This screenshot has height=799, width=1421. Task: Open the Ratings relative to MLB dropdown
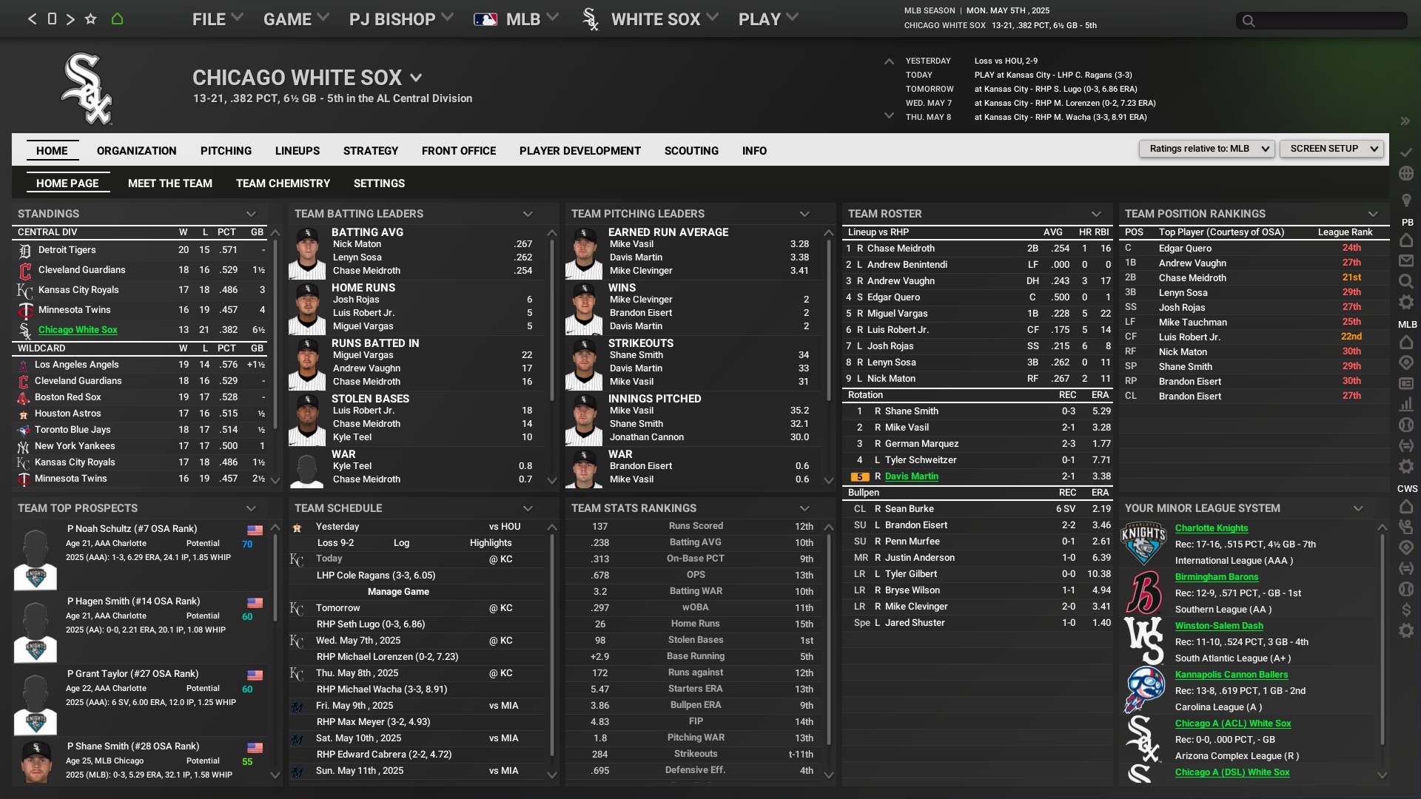click(1206, 149)
